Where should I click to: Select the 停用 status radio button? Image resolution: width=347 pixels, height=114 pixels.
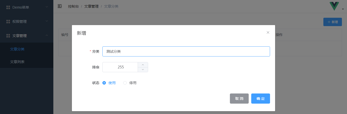[125, 83]
